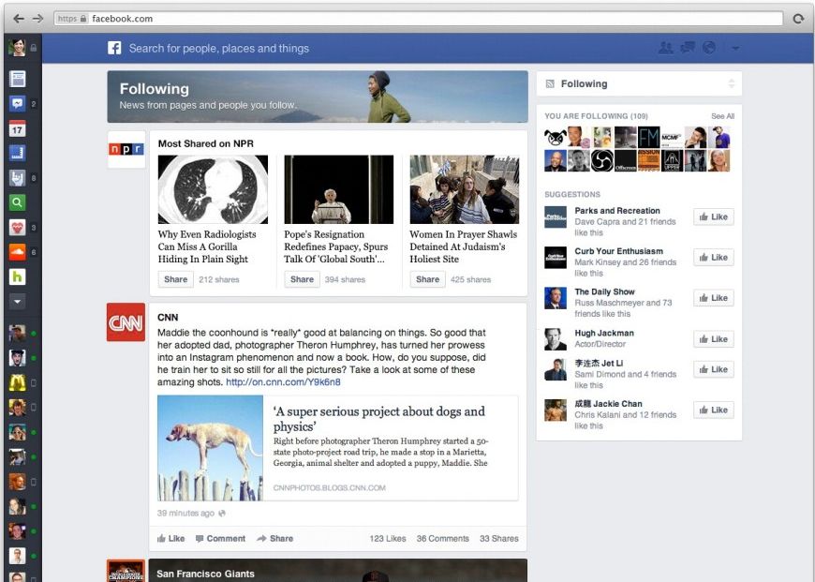Viewport: 815px width, 582px height.
Task: Open the Giants champions logo thumbnail
Action: 126,571
